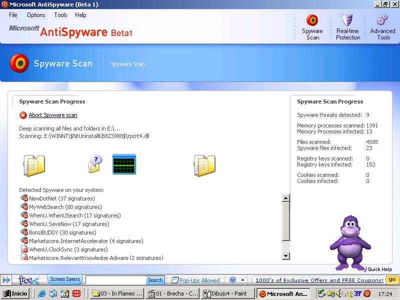
Task: Select WhenU.WhenUSearch (17 signatures) entry
Action: point(74,215)
